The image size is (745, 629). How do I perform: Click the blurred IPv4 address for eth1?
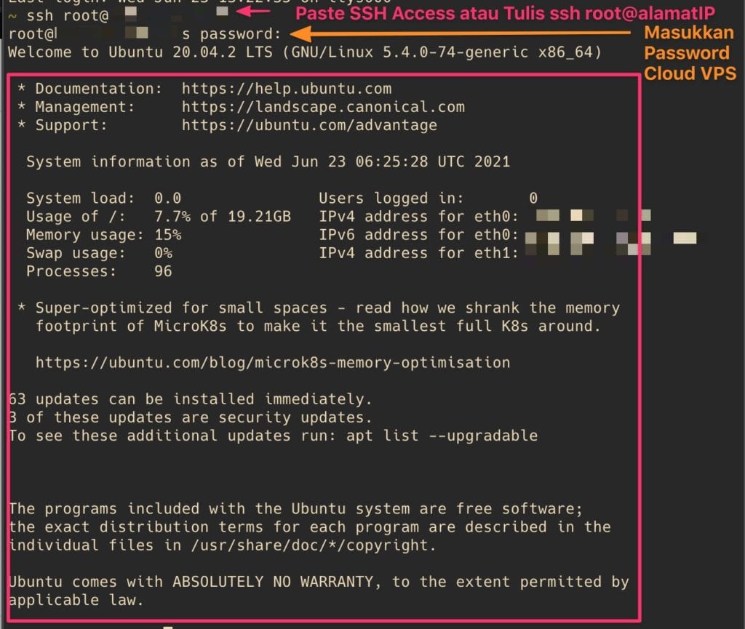point(589,253)
